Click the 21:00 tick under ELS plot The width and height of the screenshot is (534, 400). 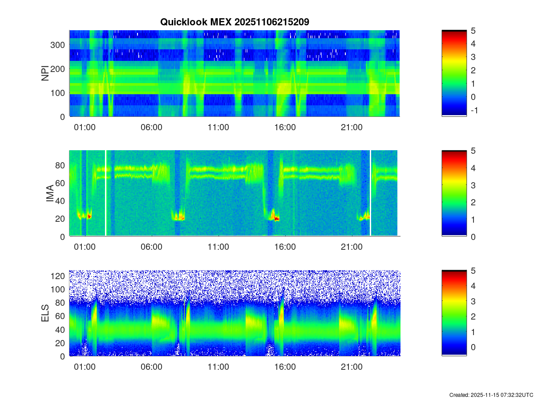click(352, 367)
